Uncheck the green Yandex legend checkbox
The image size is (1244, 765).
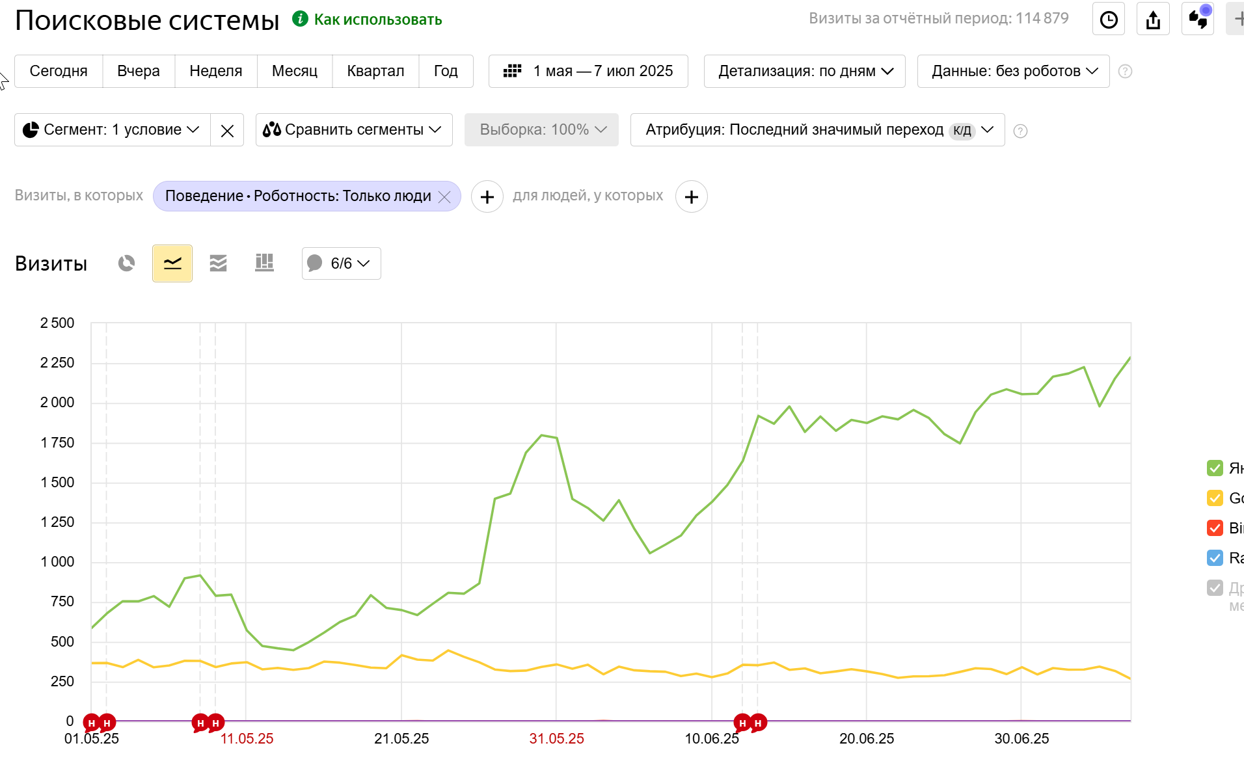[x=1215, y=468]
